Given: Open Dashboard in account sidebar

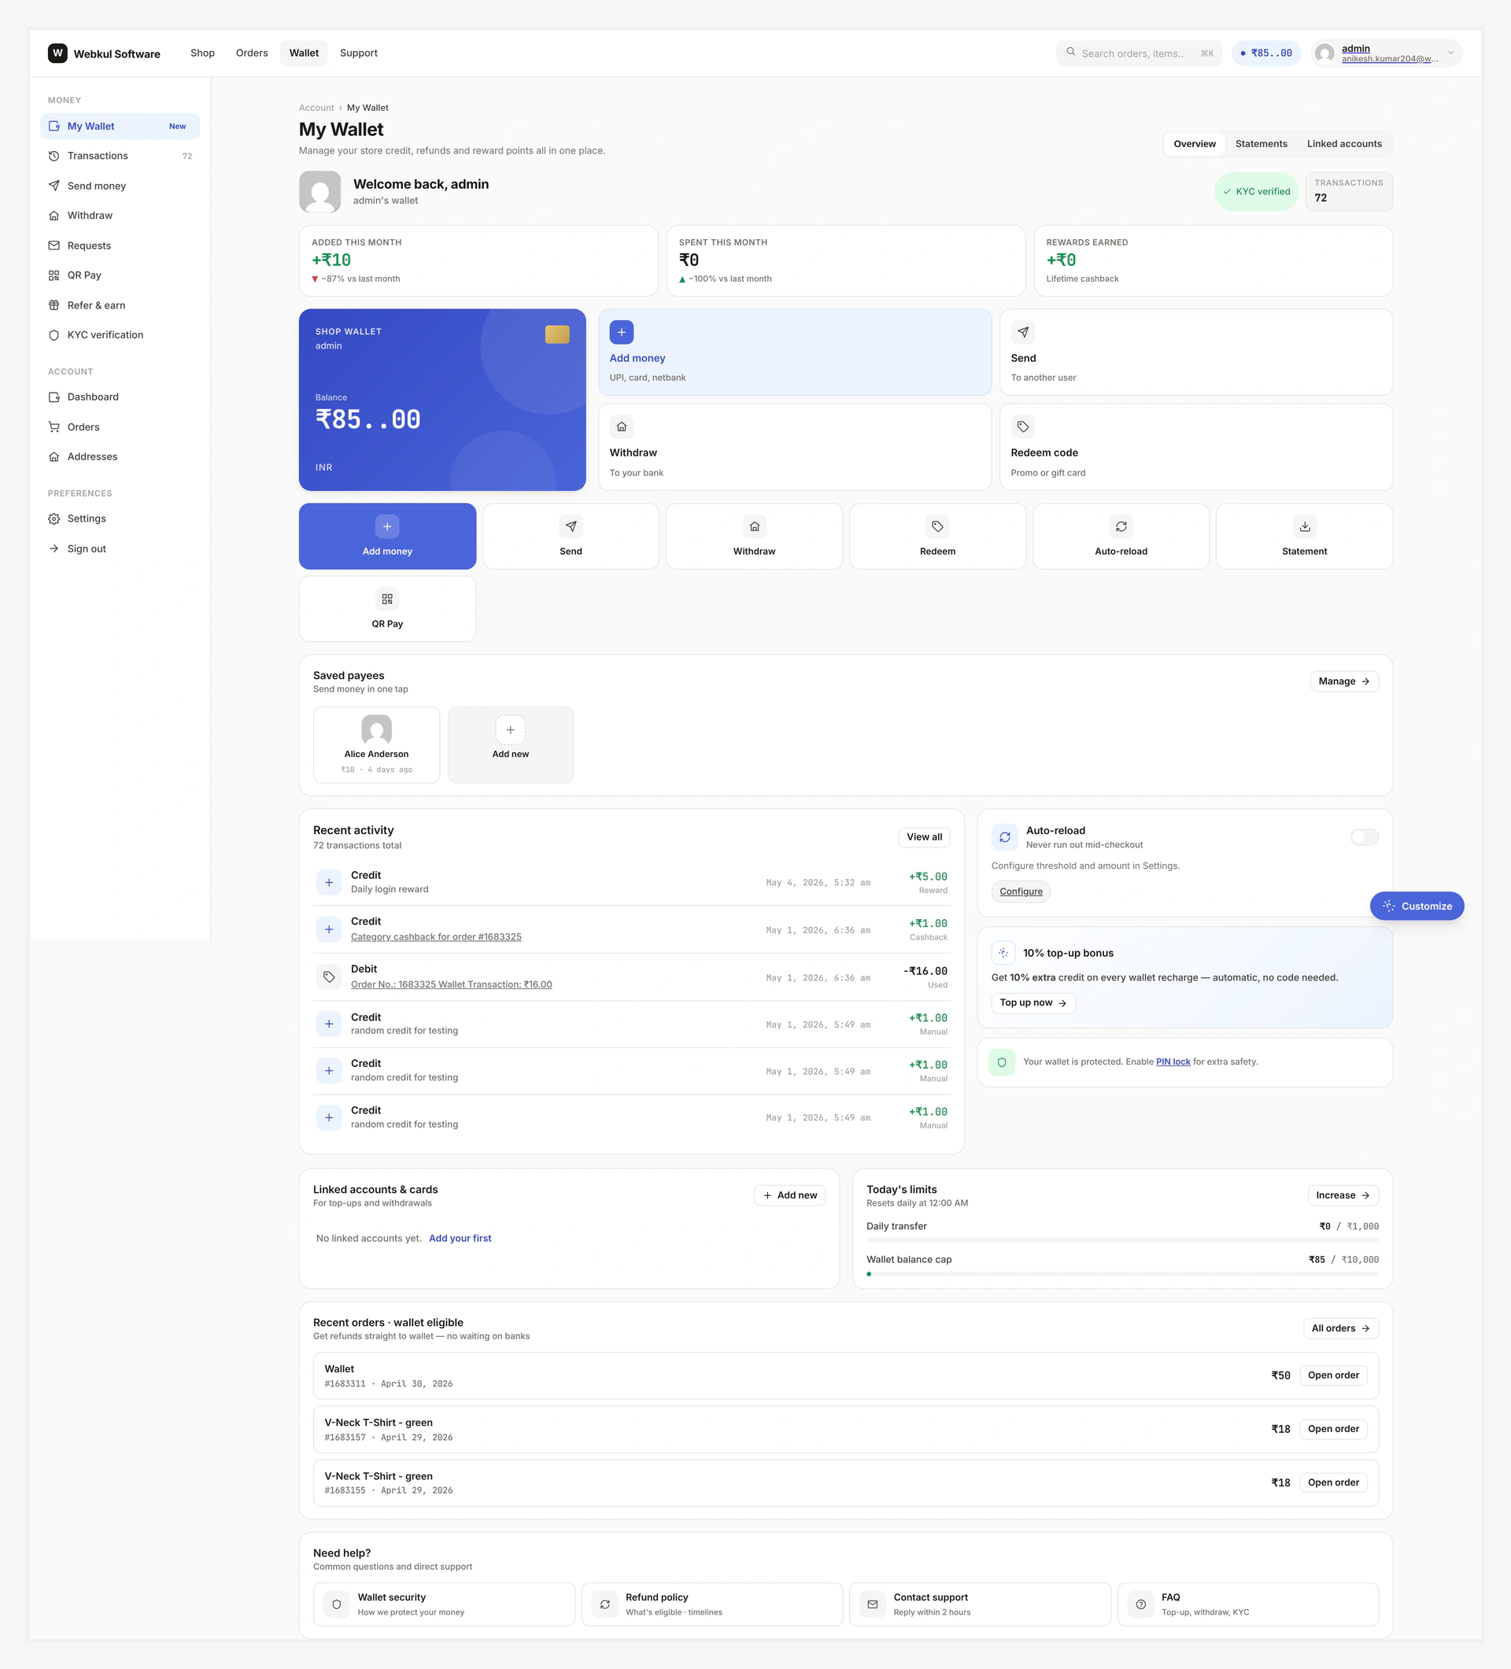Looking at the screenshot, I should coord(120,397).
